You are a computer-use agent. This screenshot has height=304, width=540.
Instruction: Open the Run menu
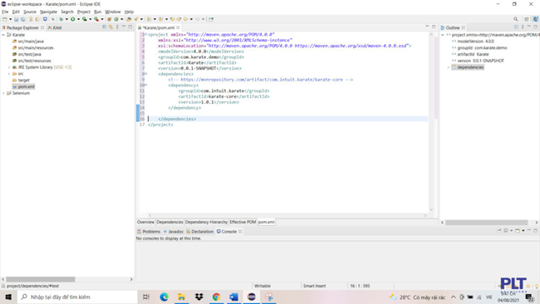[x=97, y=12]
